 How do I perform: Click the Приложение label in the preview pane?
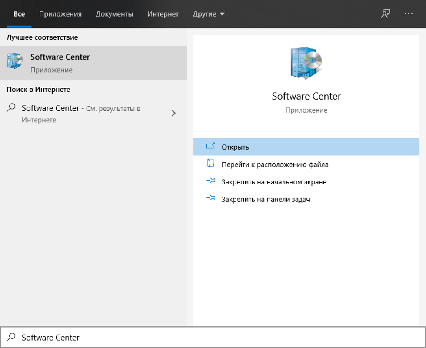[306, 110]
